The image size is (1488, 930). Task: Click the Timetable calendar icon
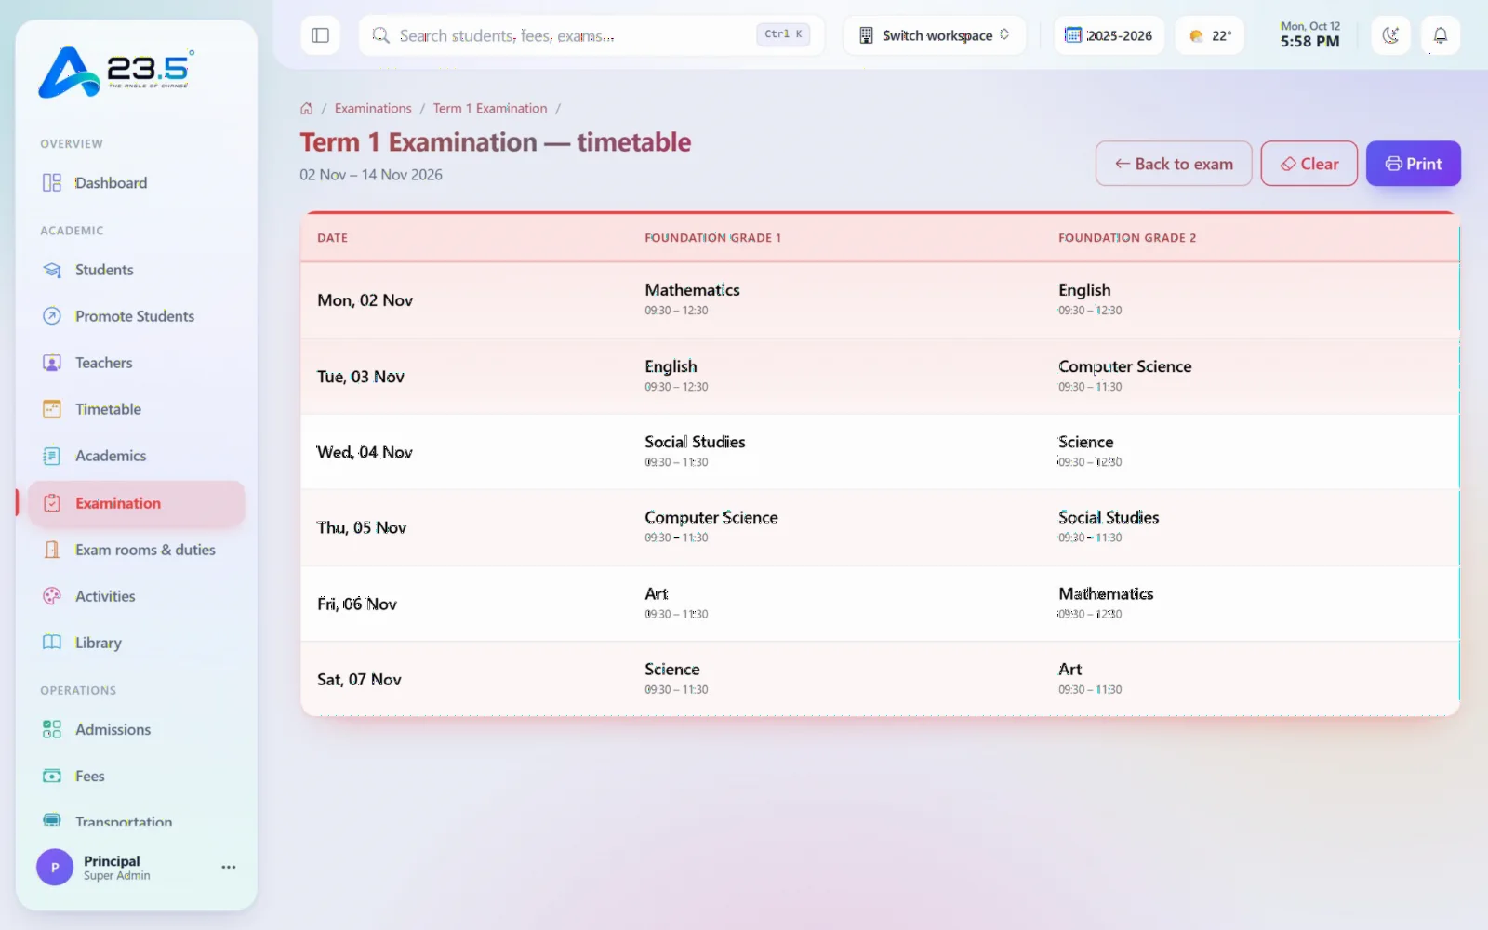pos(52,409)
